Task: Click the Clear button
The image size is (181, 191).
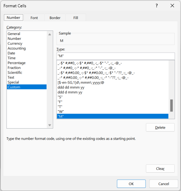Action: coord(160,168)
